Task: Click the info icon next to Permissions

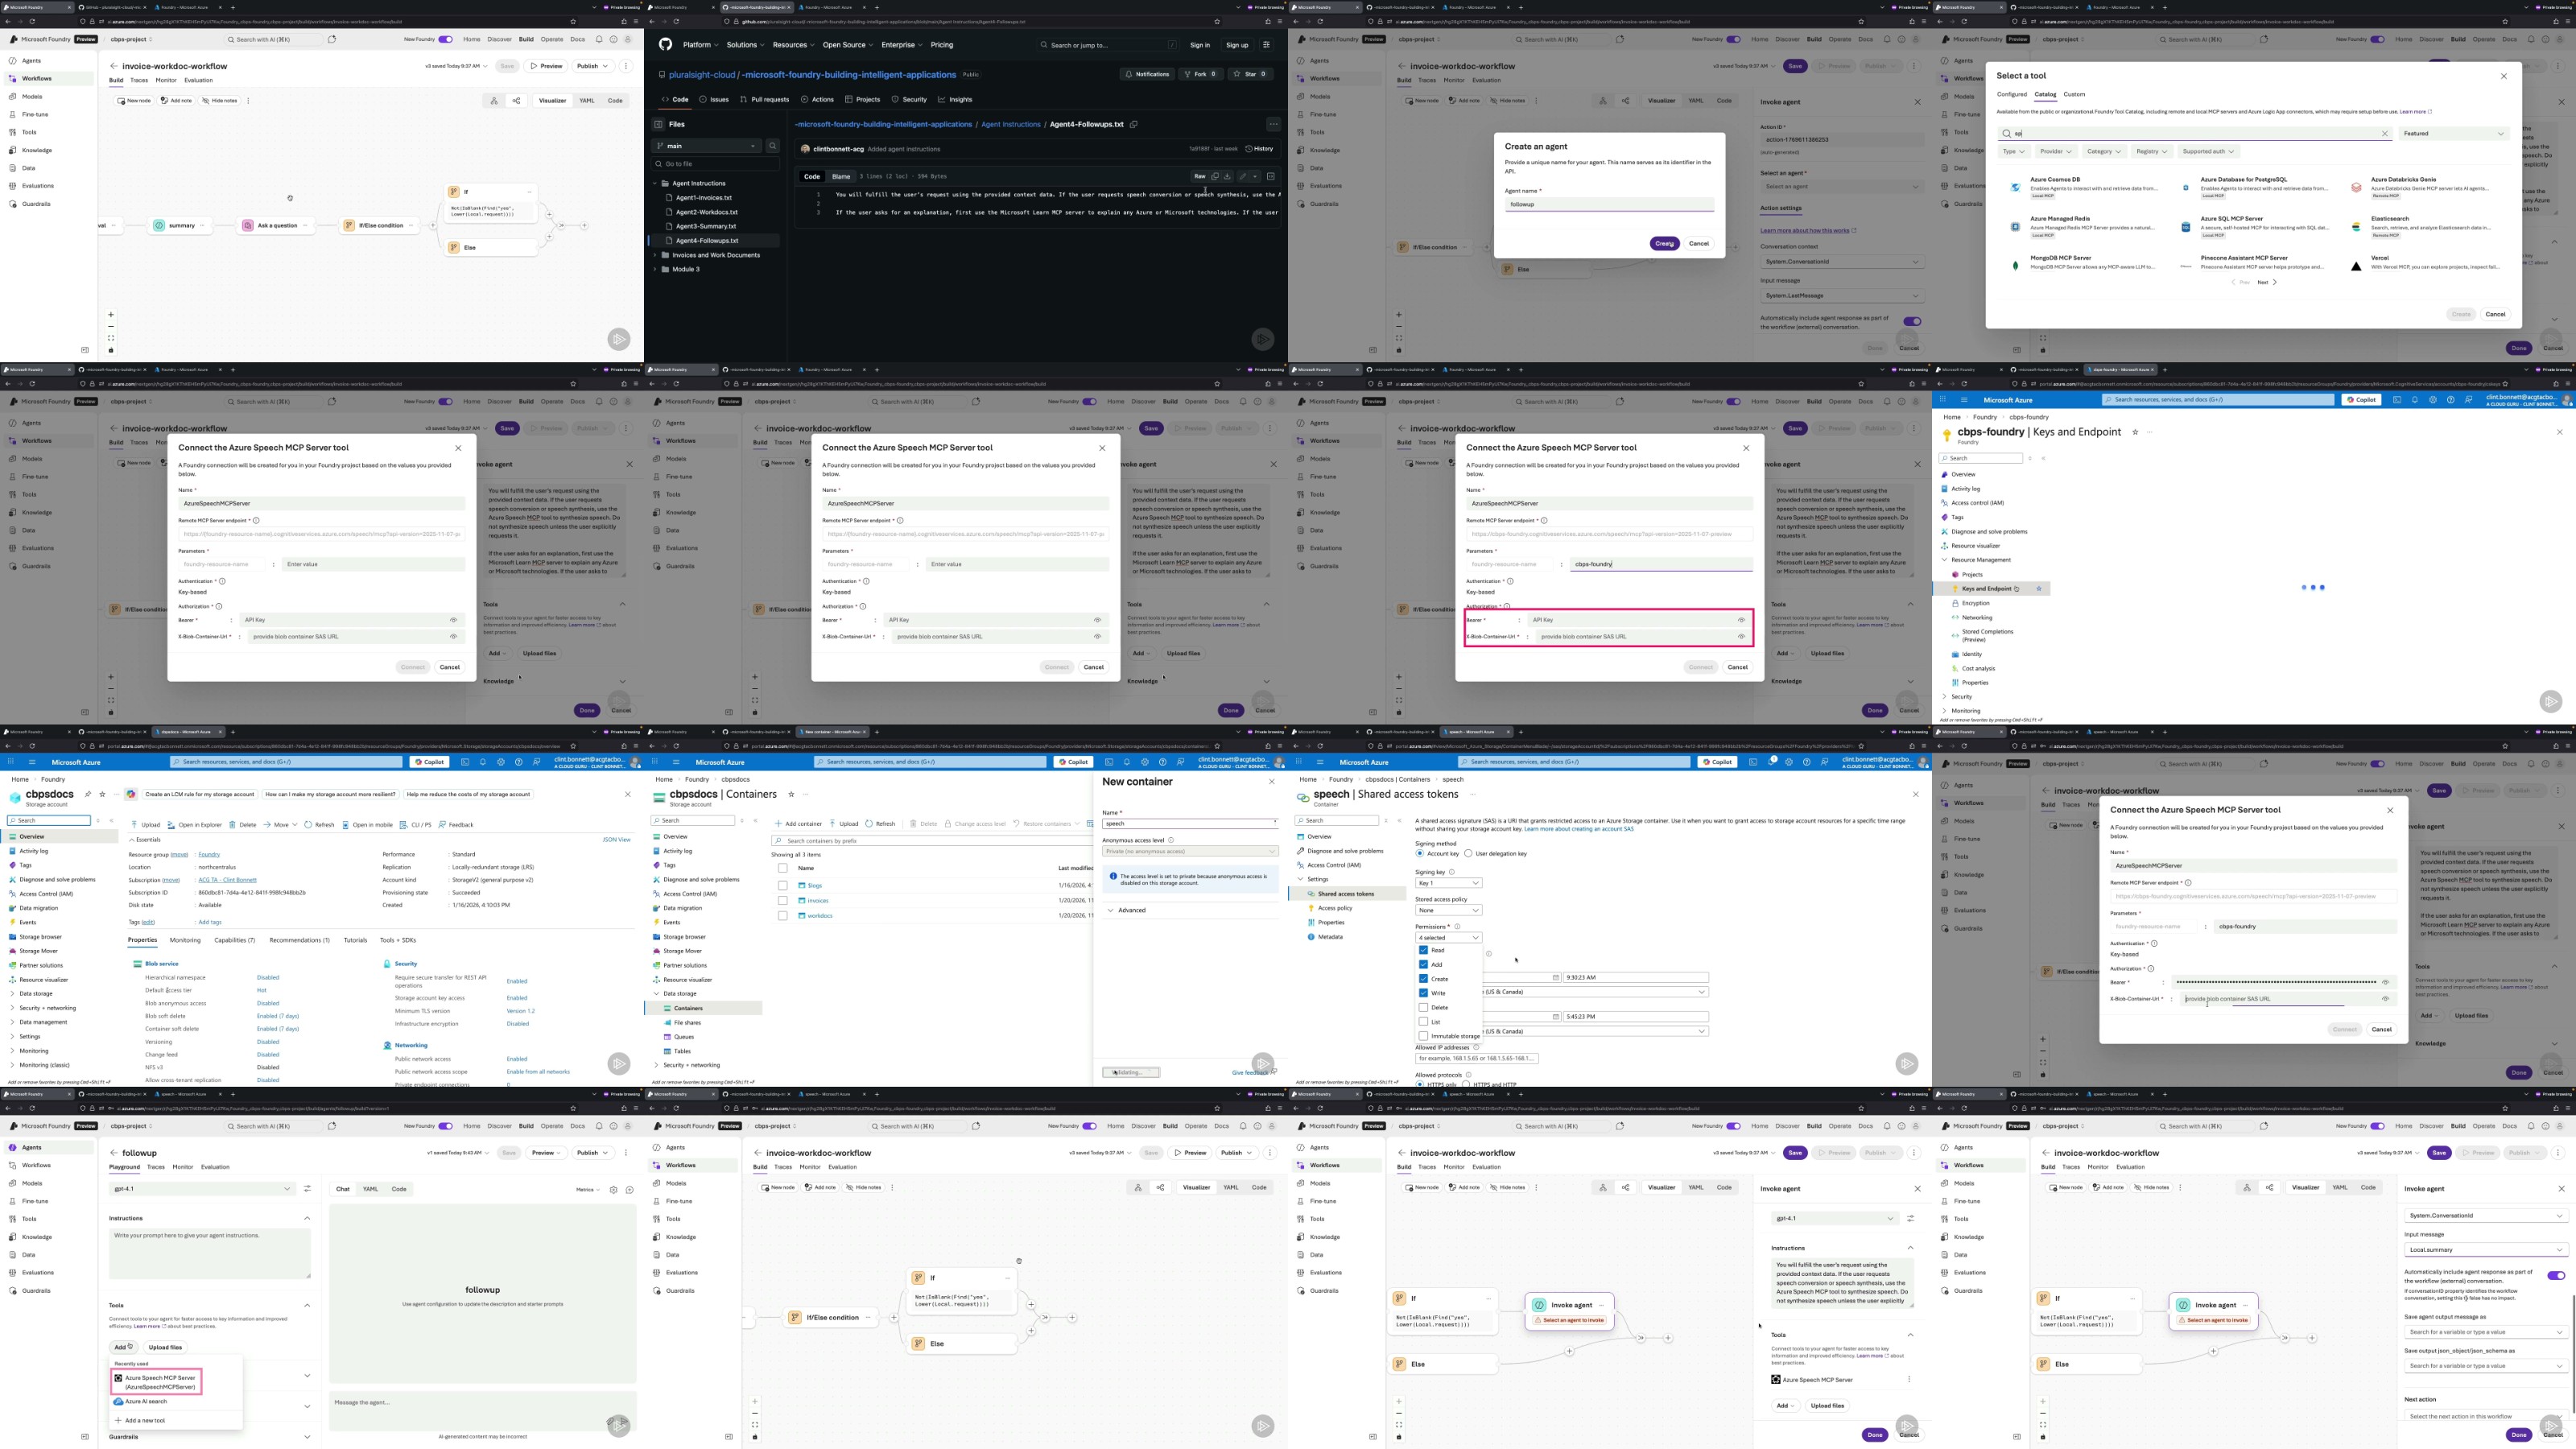Action: [1457, 927]
